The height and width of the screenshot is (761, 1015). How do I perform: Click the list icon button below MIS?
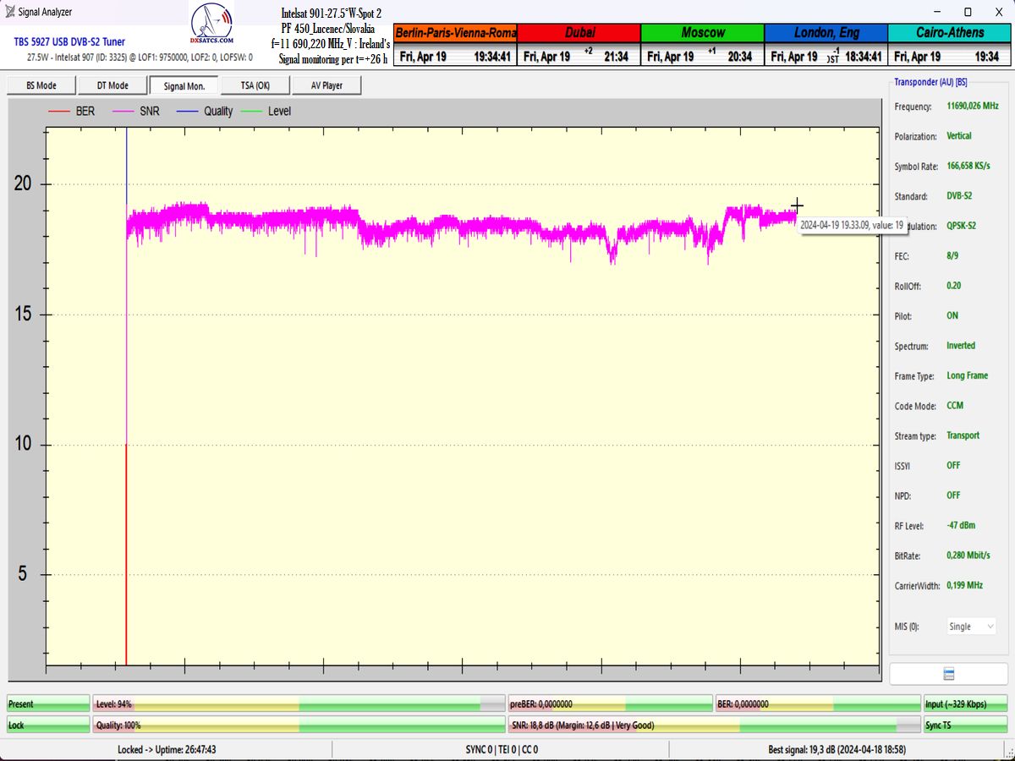tap(948, 673)
